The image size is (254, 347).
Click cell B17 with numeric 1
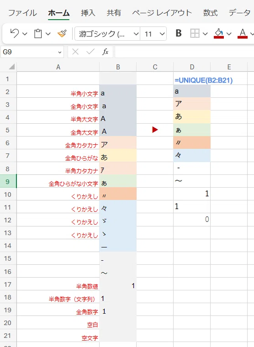pyautogui.click(x=118, y=284)
